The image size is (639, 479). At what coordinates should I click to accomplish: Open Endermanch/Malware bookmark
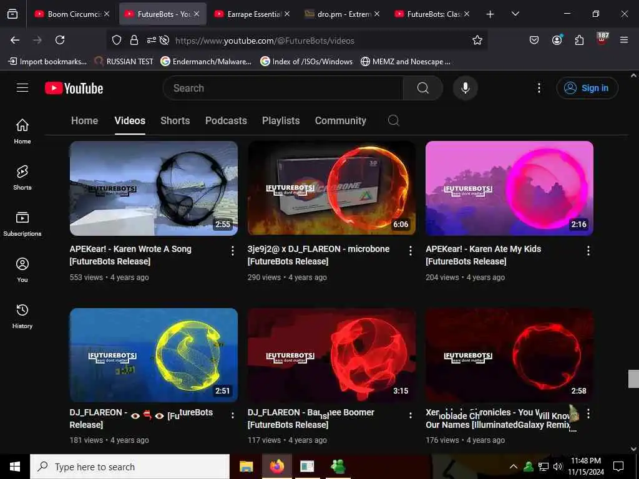coord(206,62)
